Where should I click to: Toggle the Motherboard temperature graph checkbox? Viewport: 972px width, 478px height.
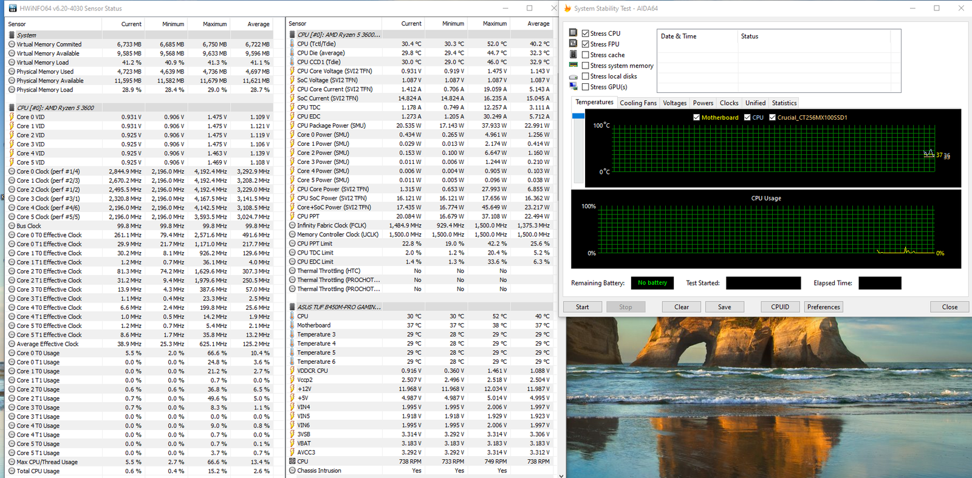(696, 117)
